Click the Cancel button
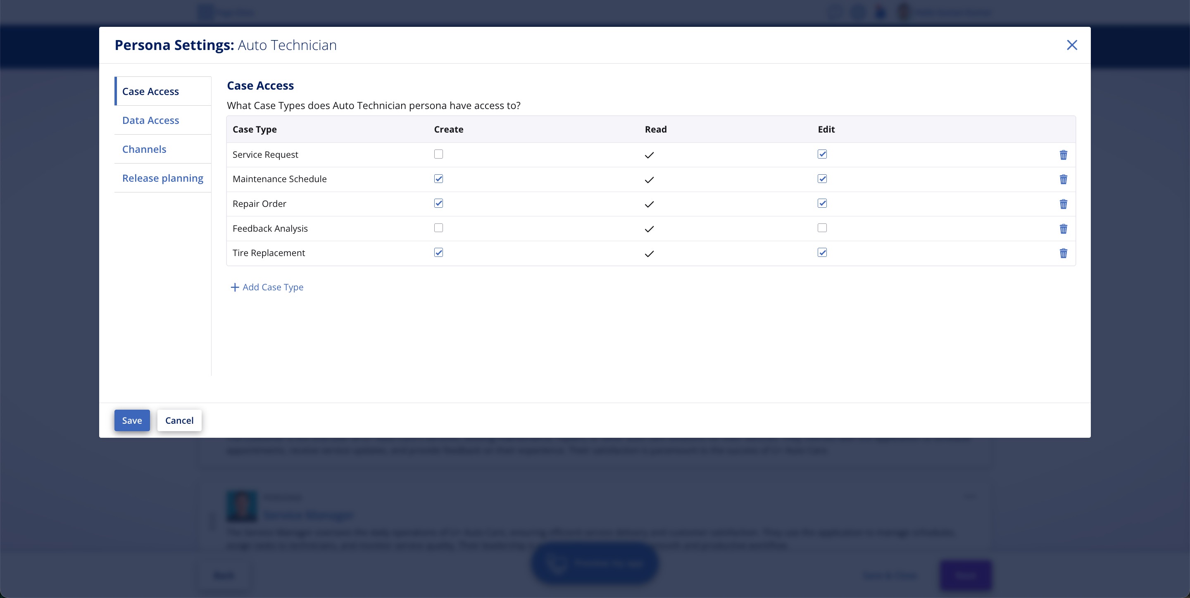This screenshot has height=598, width=1190. [x=179, y=420]
